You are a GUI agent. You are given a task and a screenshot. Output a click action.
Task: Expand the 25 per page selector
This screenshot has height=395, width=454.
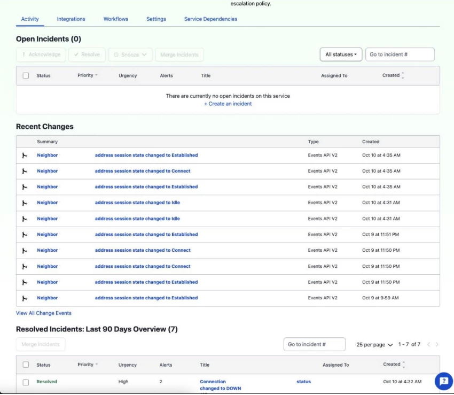[374, 345]
